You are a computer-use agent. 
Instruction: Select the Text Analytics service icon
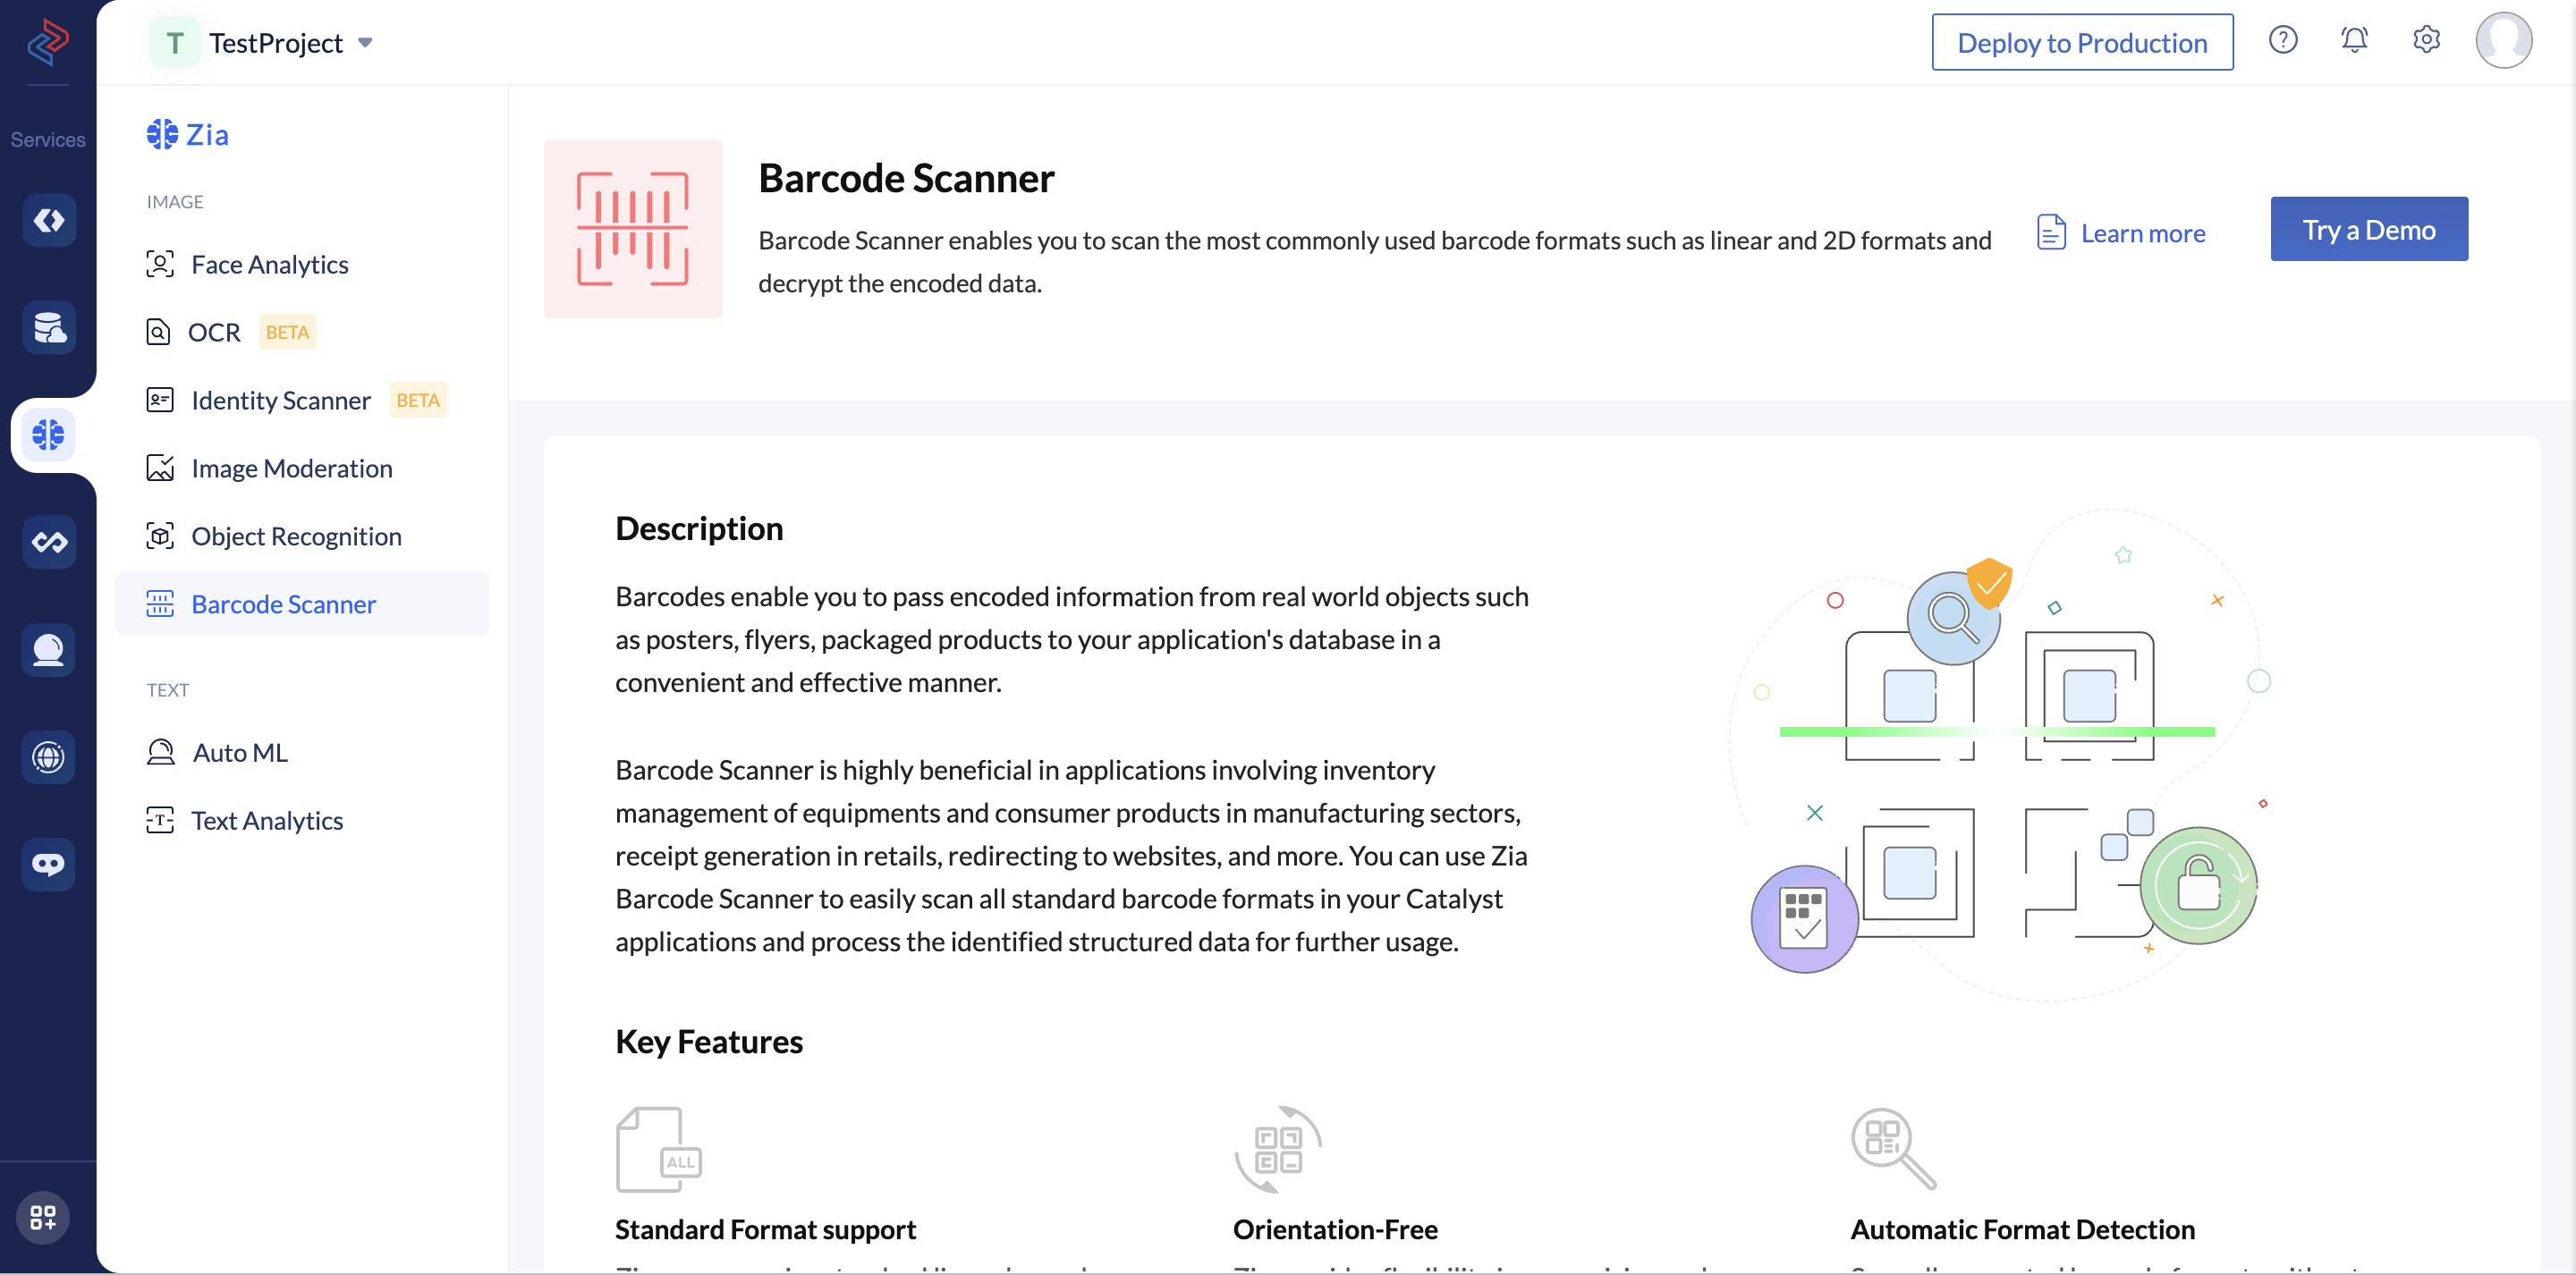(161, 818)
